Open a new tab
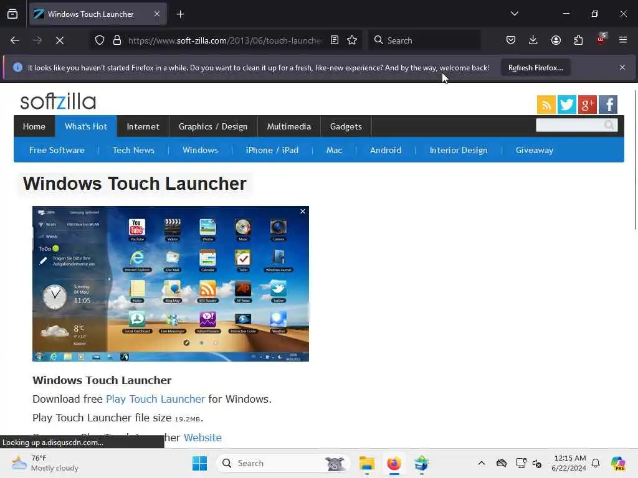638x478 pixels. [x=180, y=14]
